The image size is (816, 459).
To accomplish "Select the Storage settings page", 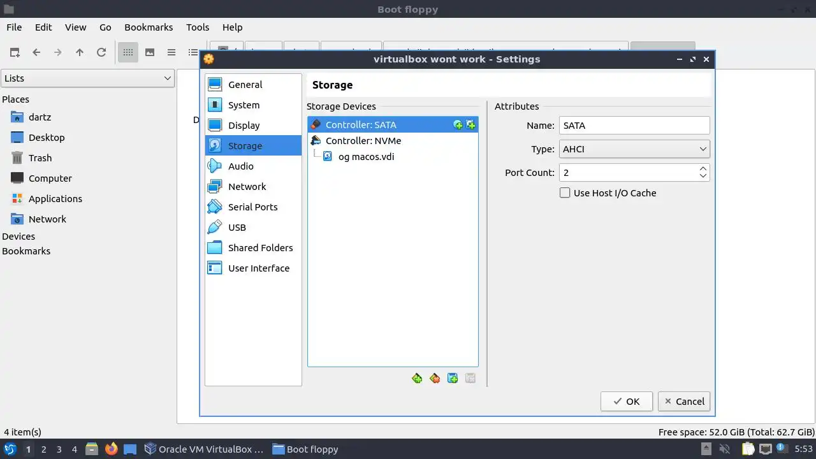I will coord(253,146).
